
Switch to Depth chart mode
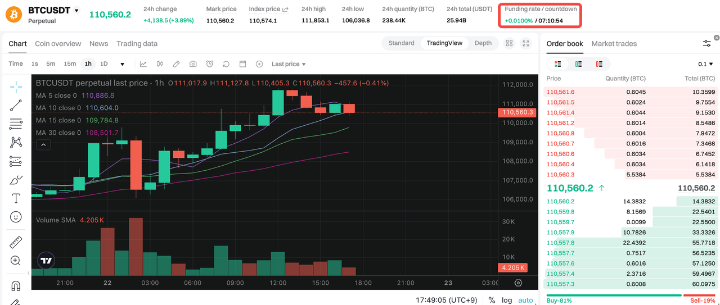click(x=483, y=43)
